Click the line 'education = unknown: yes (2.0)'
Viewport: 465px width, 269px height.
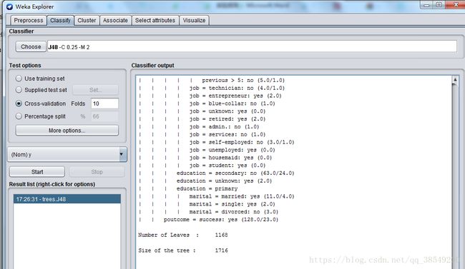pos(224,181)
